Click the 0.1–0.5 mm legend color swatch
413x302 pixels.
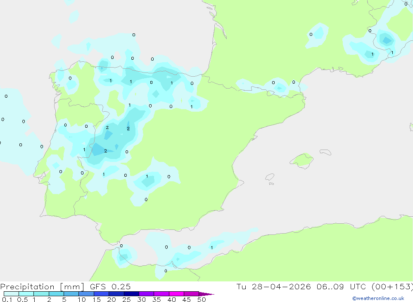[11, 294]
